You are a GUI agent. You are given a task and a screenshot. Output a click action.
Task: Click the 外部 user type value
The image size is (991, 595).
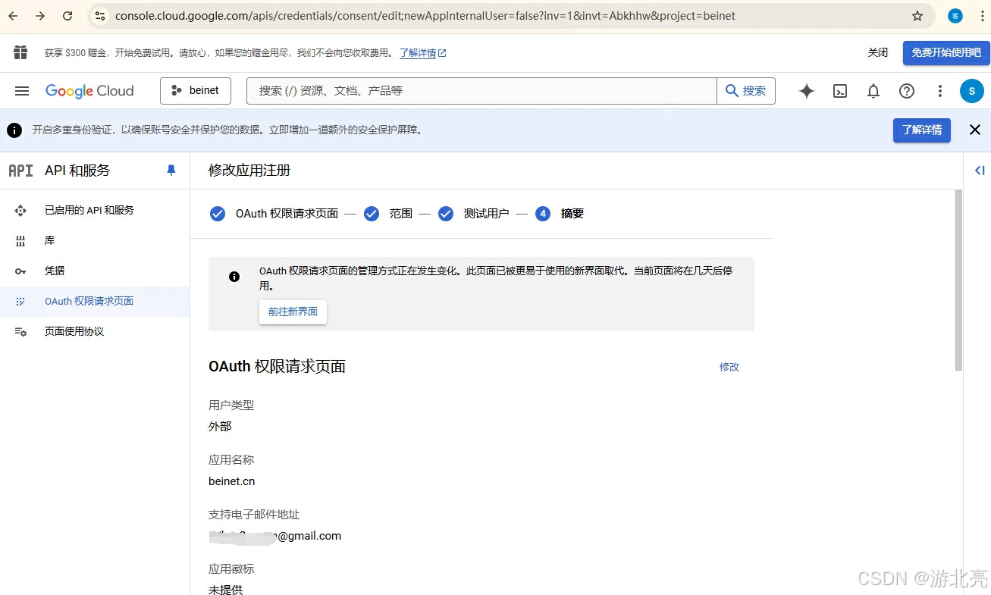pyautogui.click(x=220, y=427)
